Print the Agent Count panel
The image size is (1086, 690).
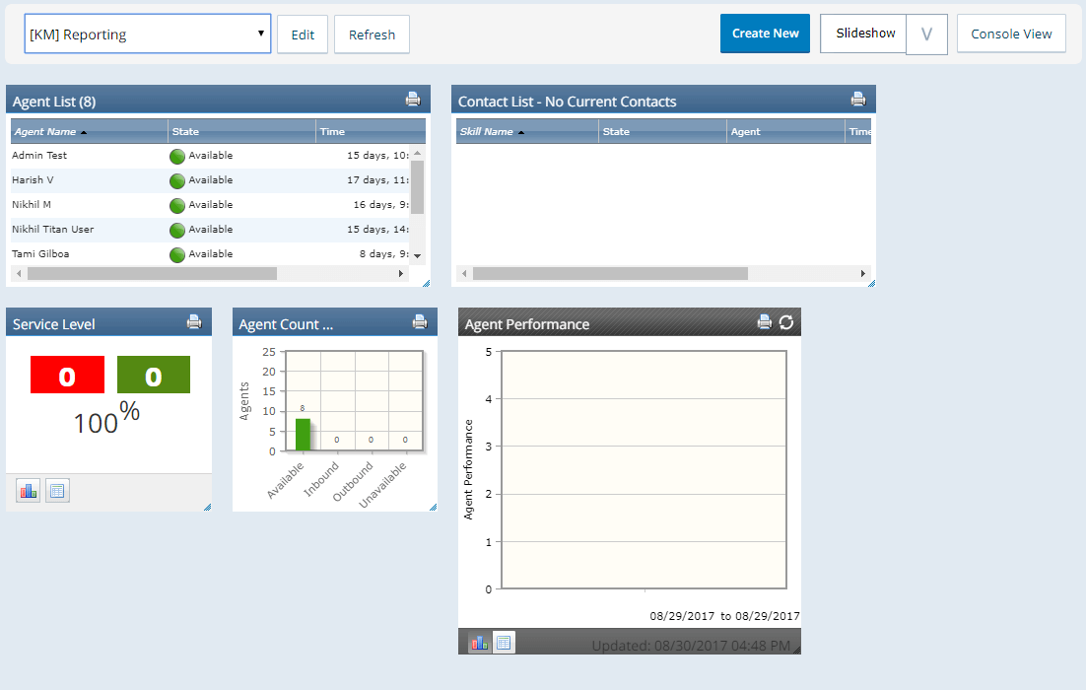tap(419, 321)
